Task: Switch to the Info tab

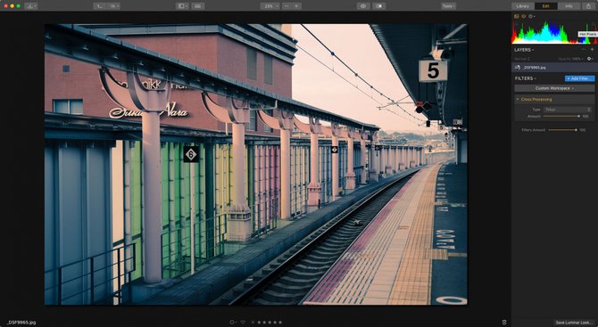Action: (569, 6)
